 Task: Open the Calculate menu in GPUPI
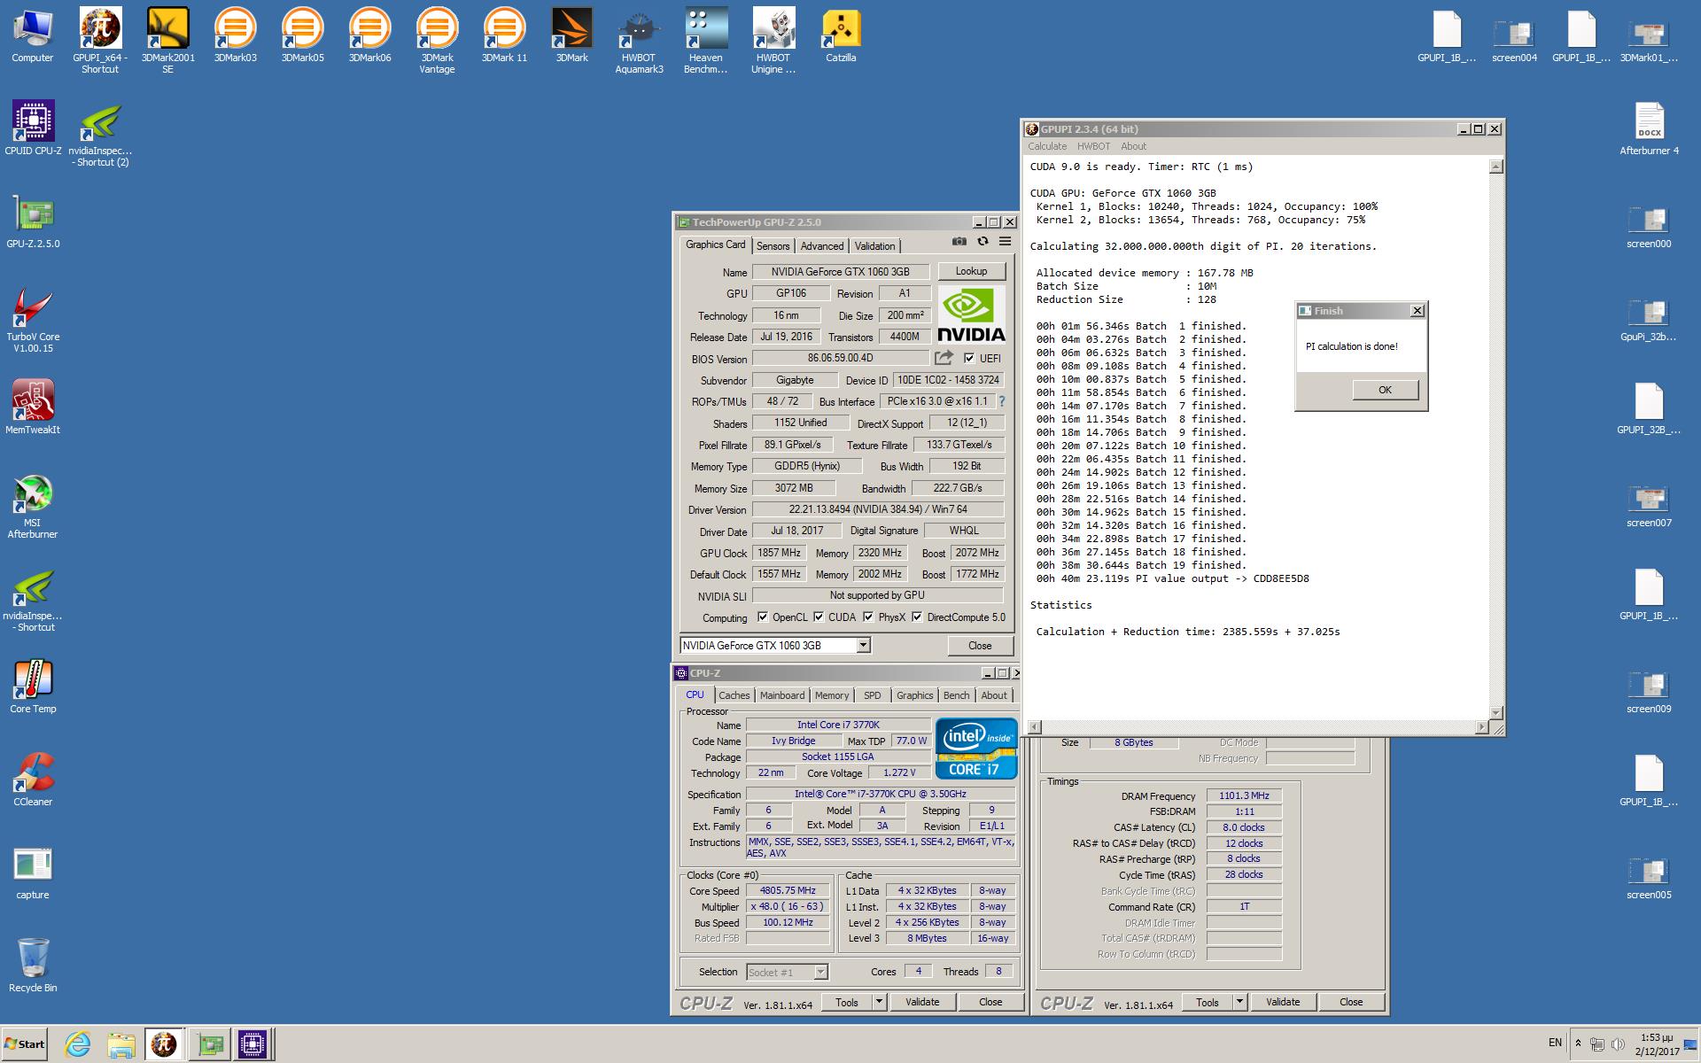click(1047, 146)
